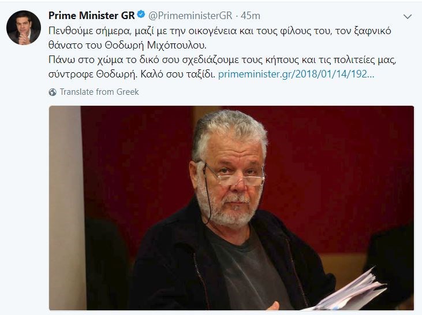Image resolution: width=422 pixels, height=315 pixels.
Task: Click the dot separator before 45m
Action: tap(237, 16)
